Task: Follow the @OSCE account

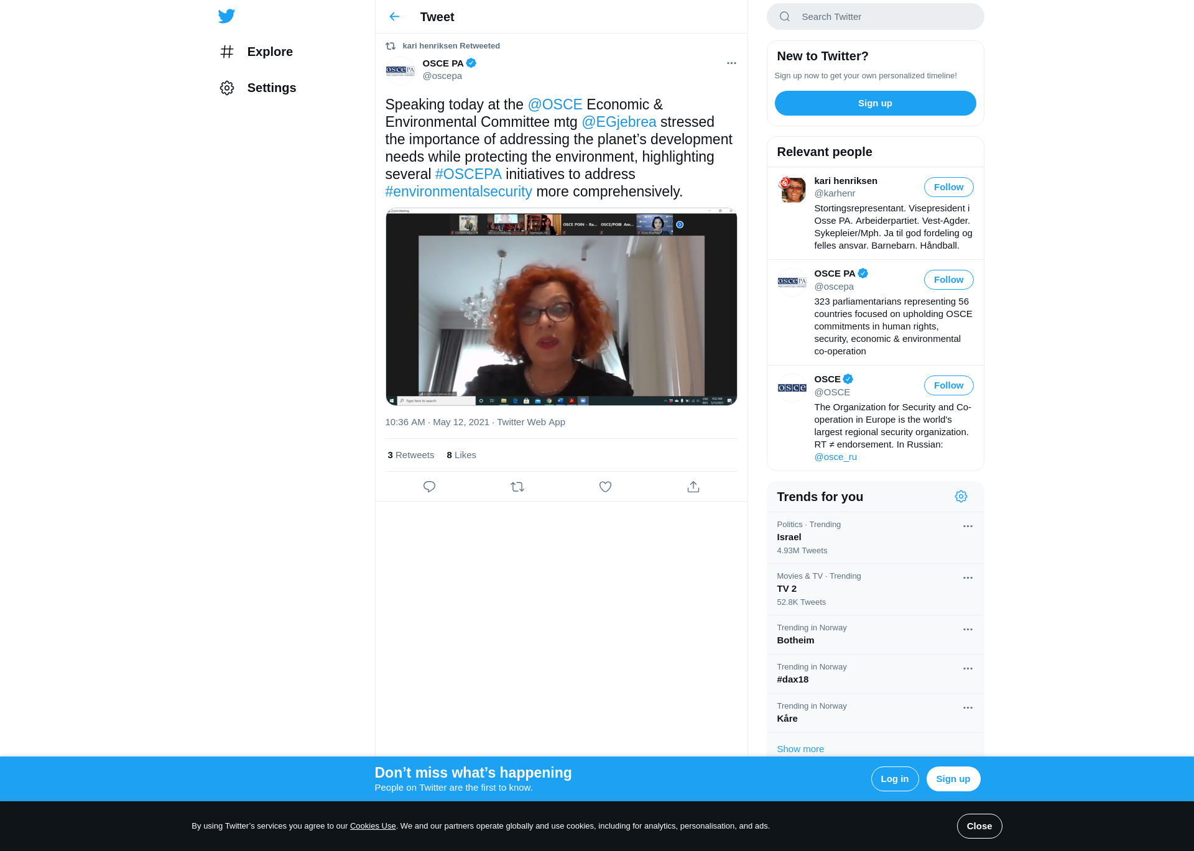Action: click(x=948, y=385)
